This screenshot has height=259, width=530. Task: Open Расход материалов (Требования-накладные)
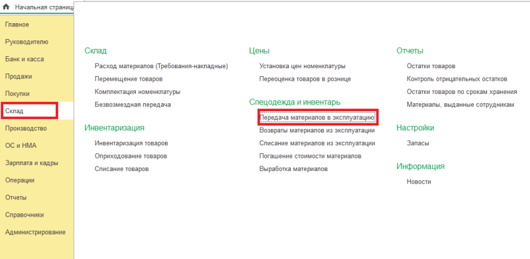pos(162,66)
